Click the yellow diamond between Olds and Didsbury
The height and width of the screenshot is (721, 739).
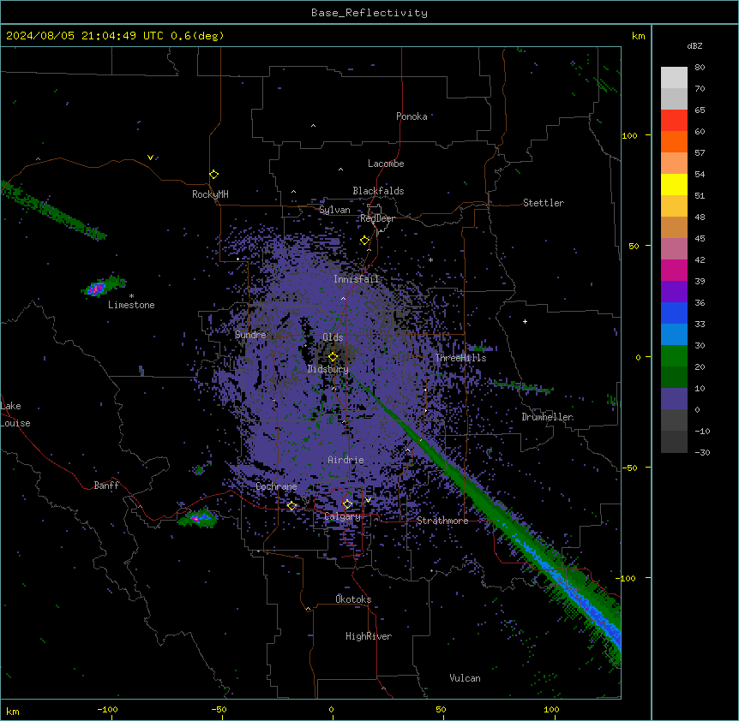click(333, 357)
